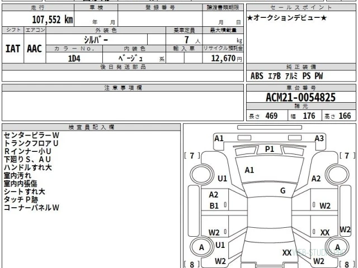358x268 pixels.
Task: Select the note コーナーパネルW
Action: [31, 208]
